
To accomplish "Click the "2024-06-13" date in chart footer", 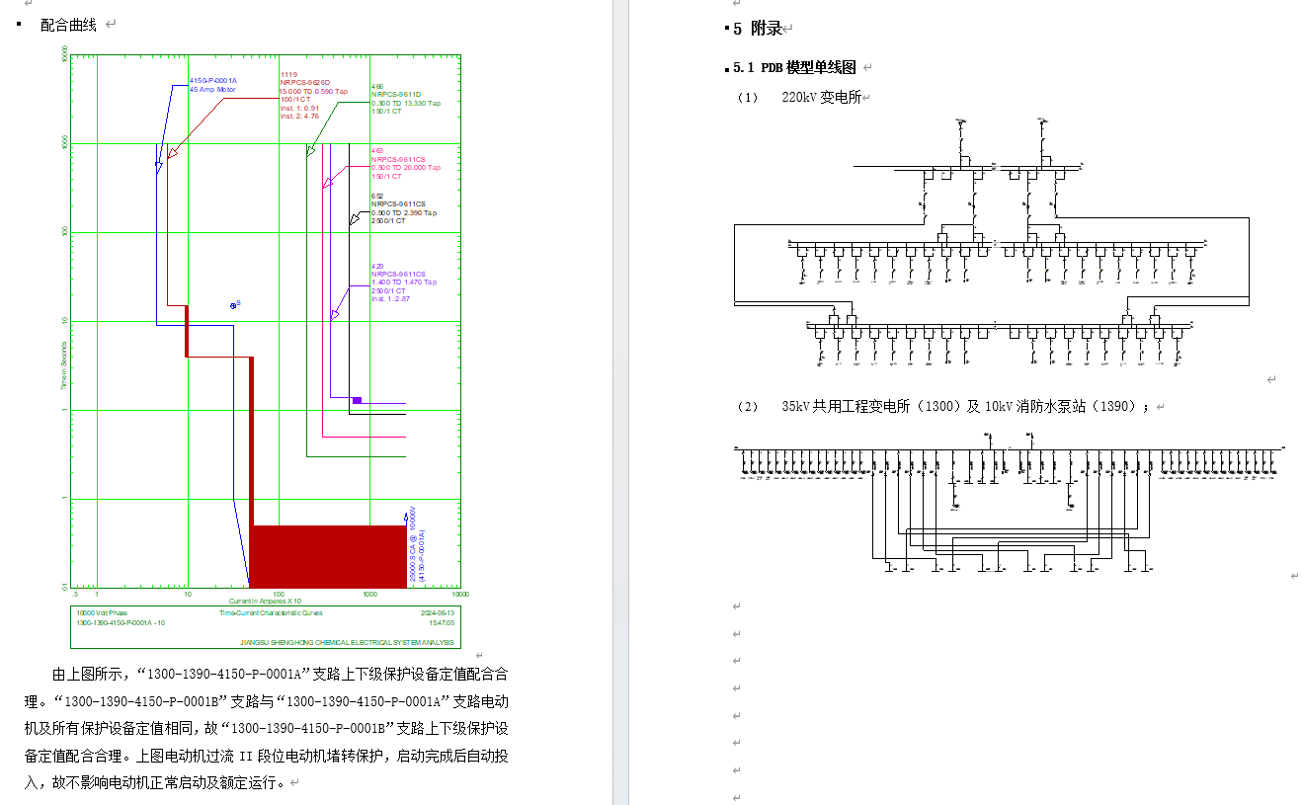I will (x=438, y=612).
